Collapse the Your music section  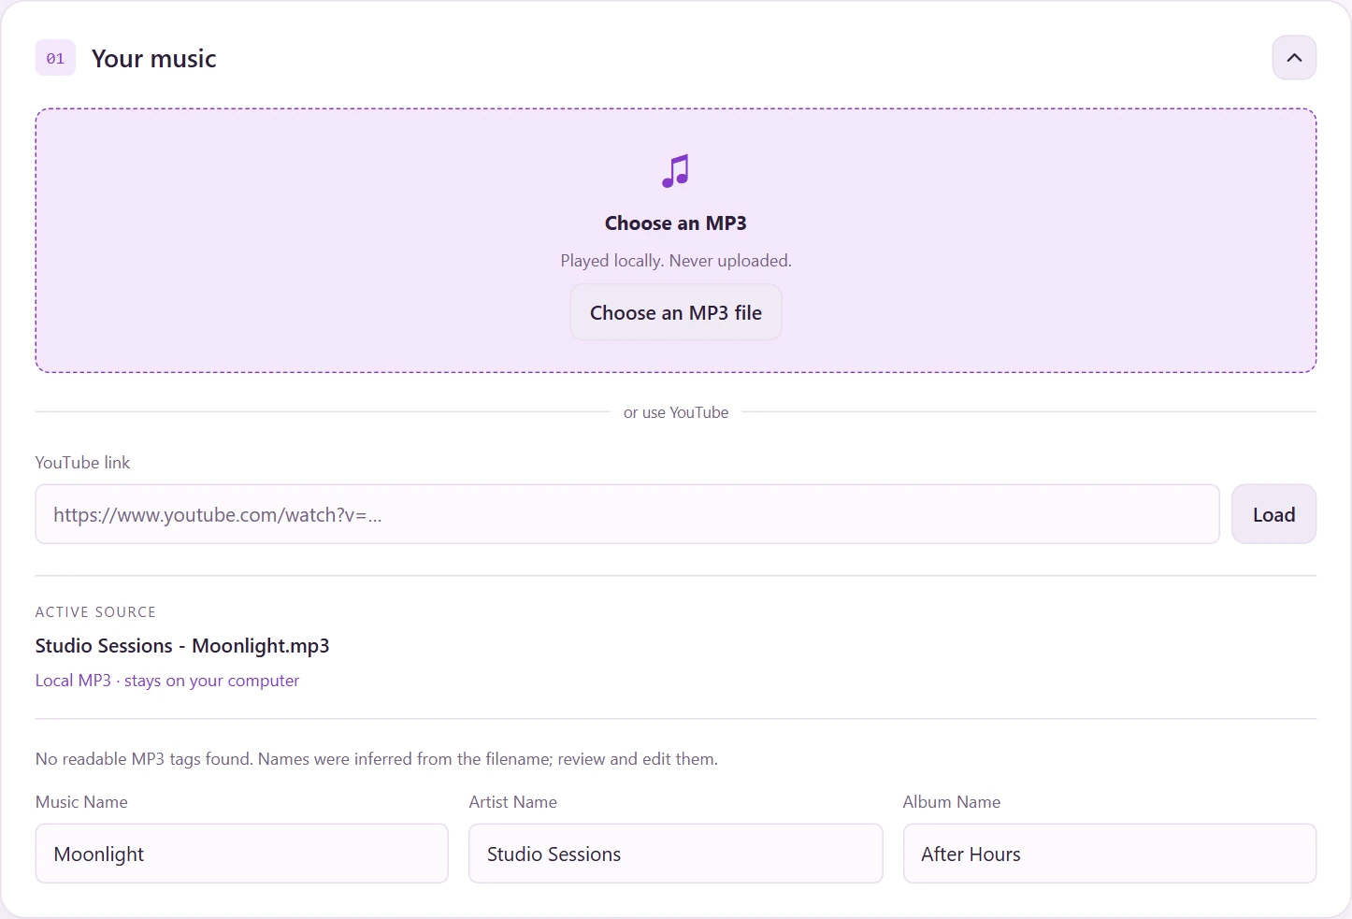1294,58
